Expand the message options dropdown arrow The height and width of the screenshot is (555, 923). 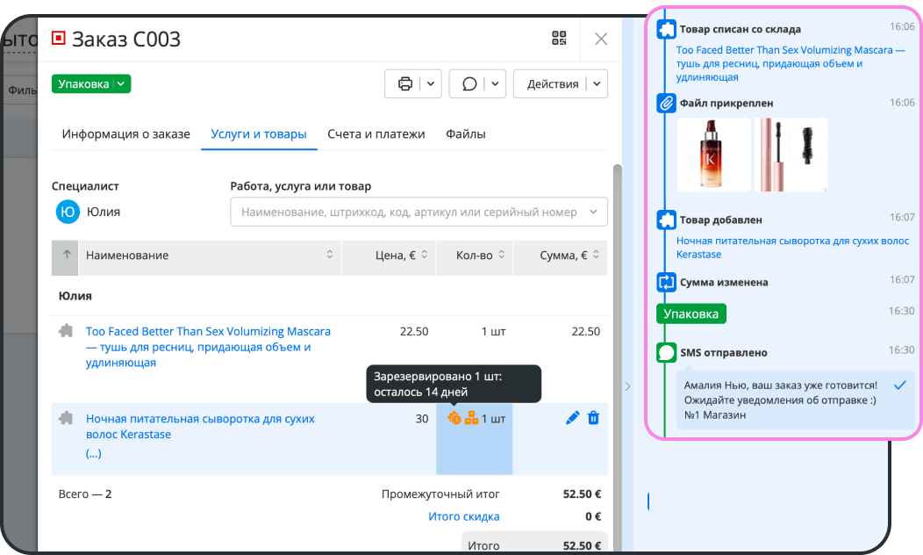(495, 83)
